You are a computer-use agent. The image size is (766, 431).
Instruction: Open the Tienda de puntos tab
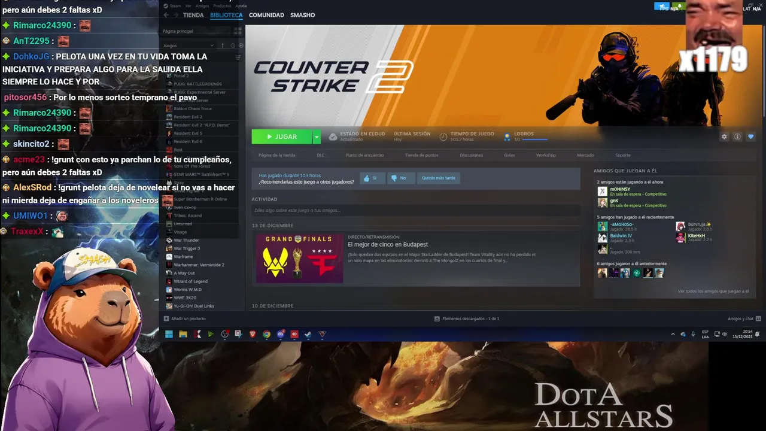(x=422, y=155)
